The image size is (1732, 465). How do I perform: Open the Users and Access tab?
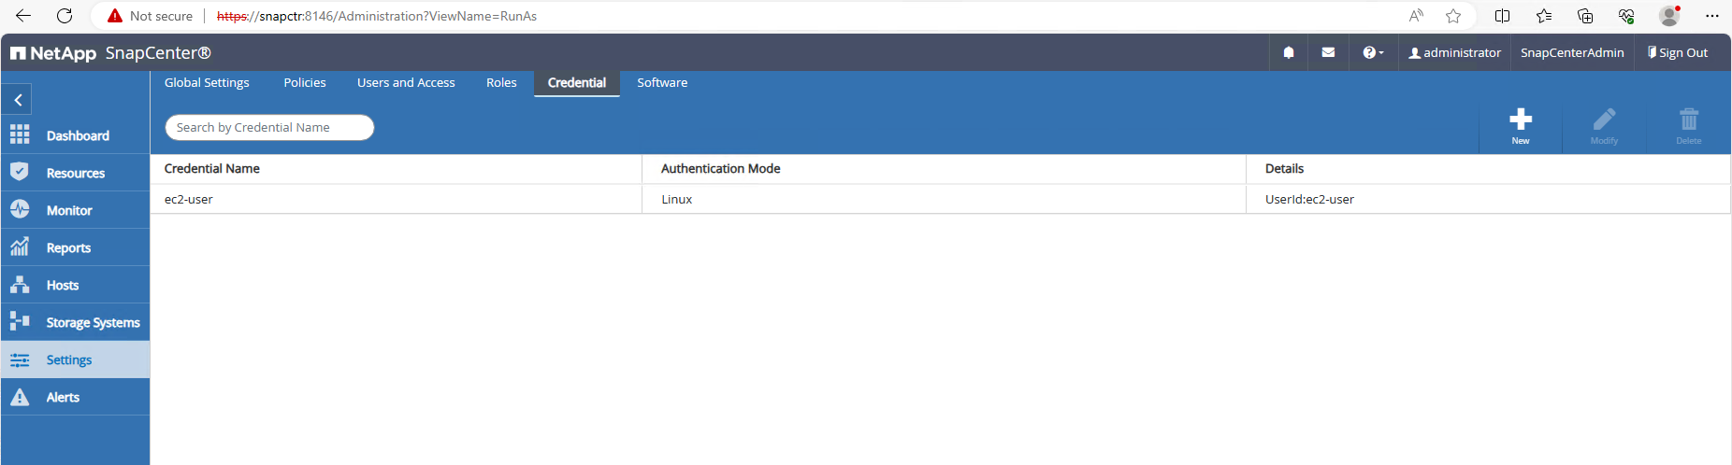tap(406, 83)
